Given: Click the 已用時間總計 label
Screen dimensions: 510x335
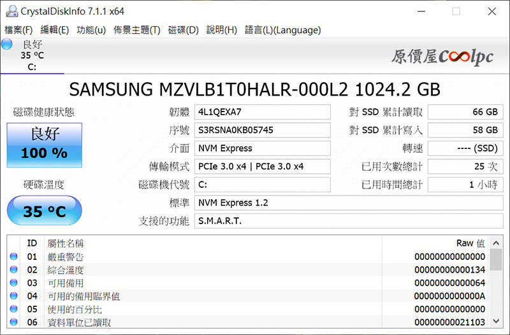Looking at the screenshot, I should tap(392, 185).
